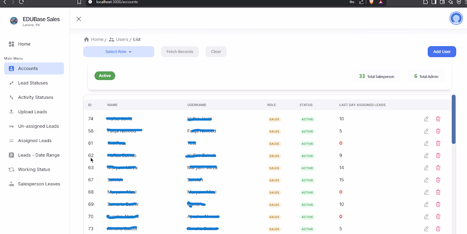The height and width of the screenshot is (234, 467).
Task: Go to Home via the breadcrumb
Action: (x=94, y=39)
